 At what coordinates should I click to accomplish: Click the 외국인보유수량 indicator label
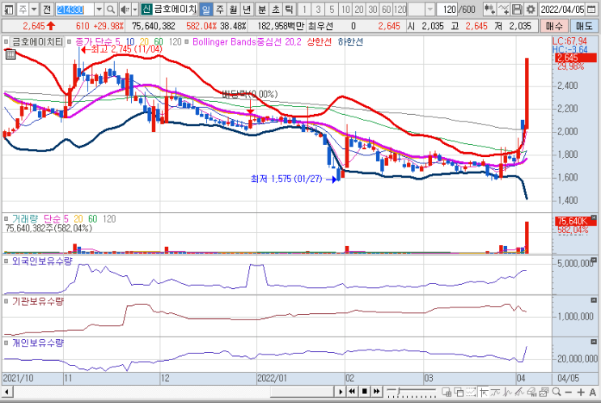click(42, 261)
